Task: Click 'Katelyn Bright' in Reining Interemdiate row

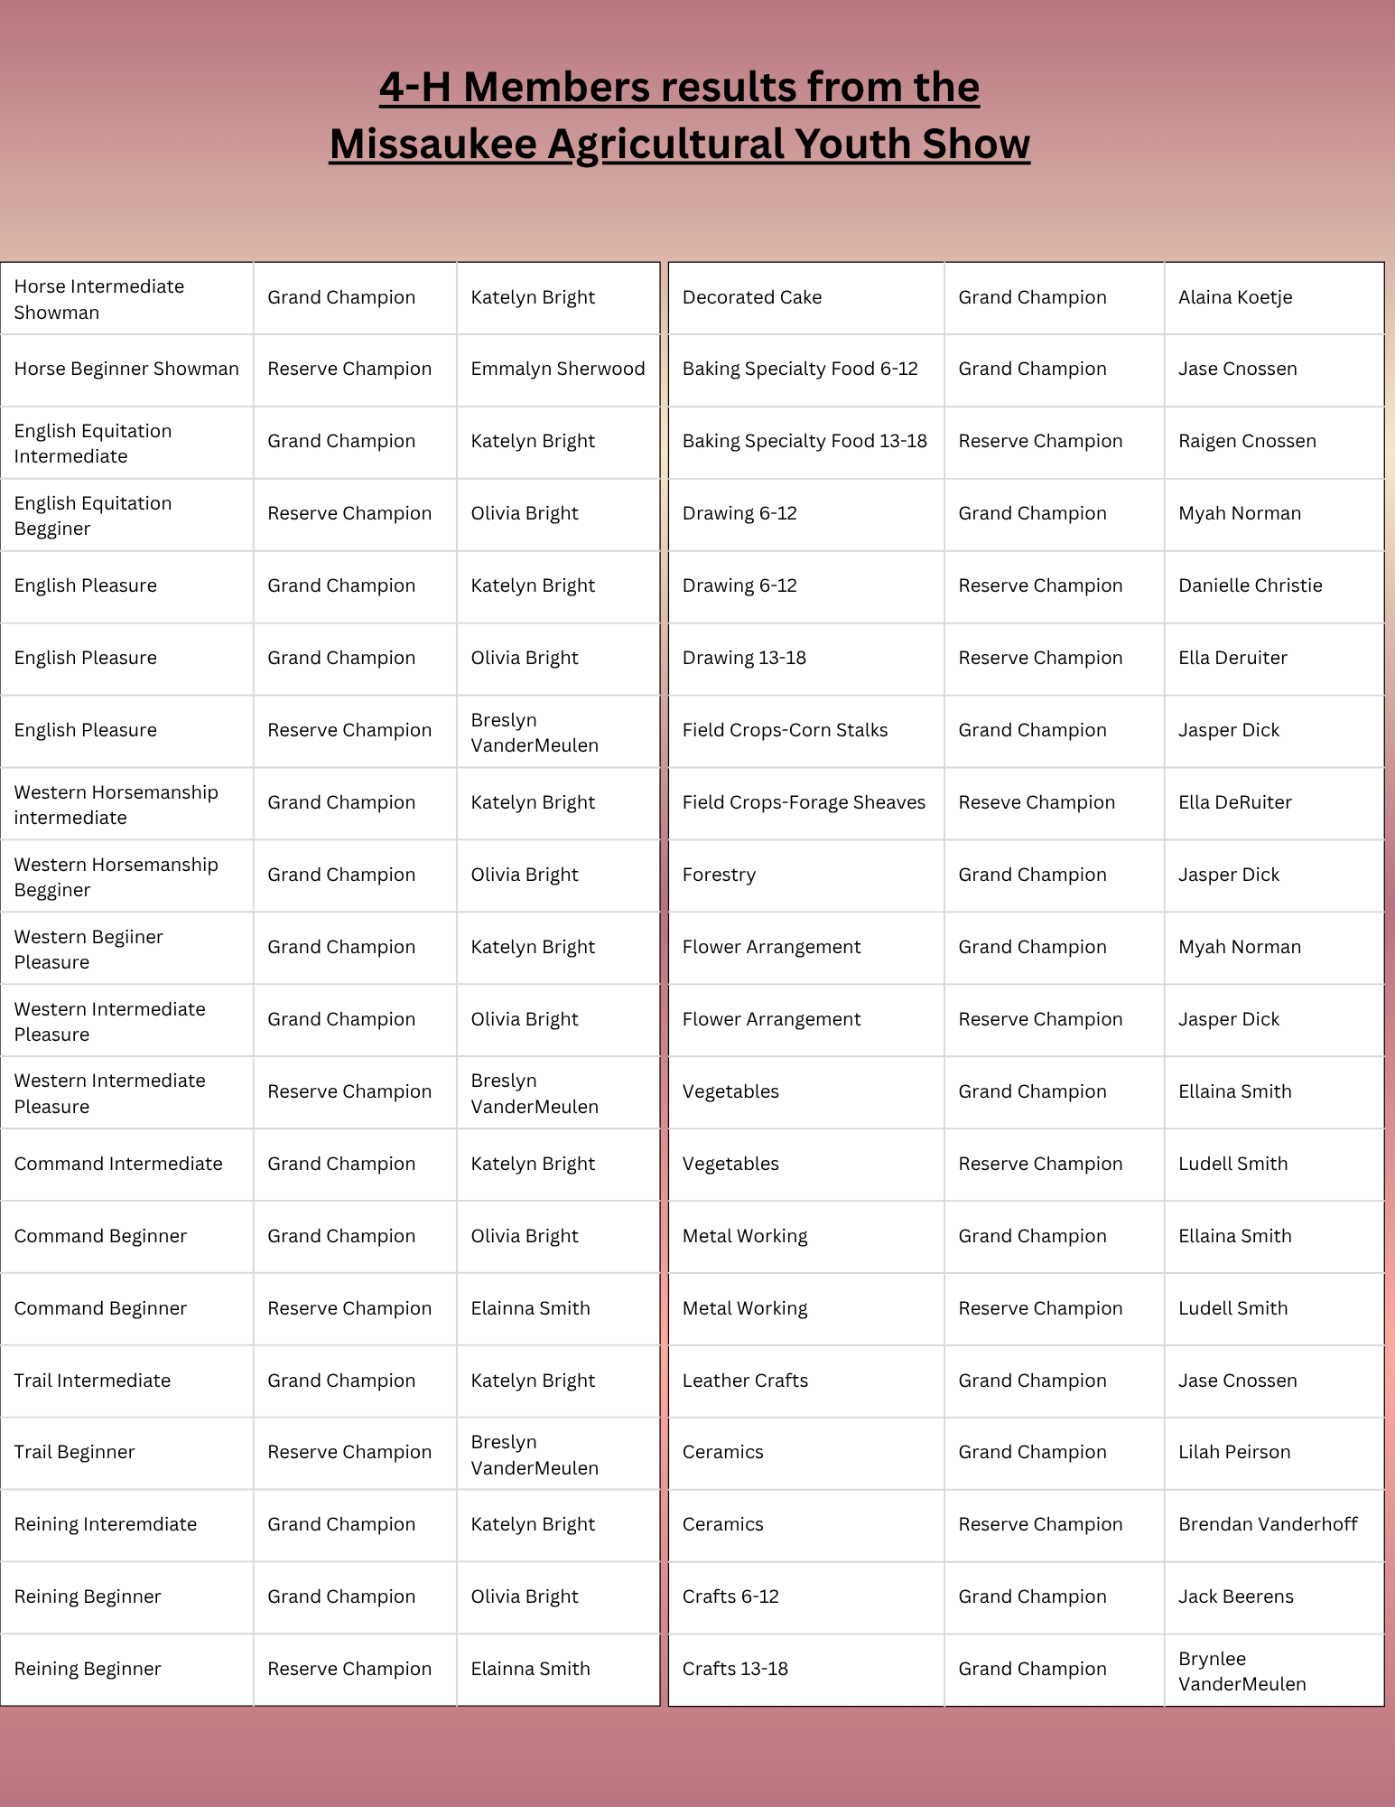Action: click(x=533, y=1525)
